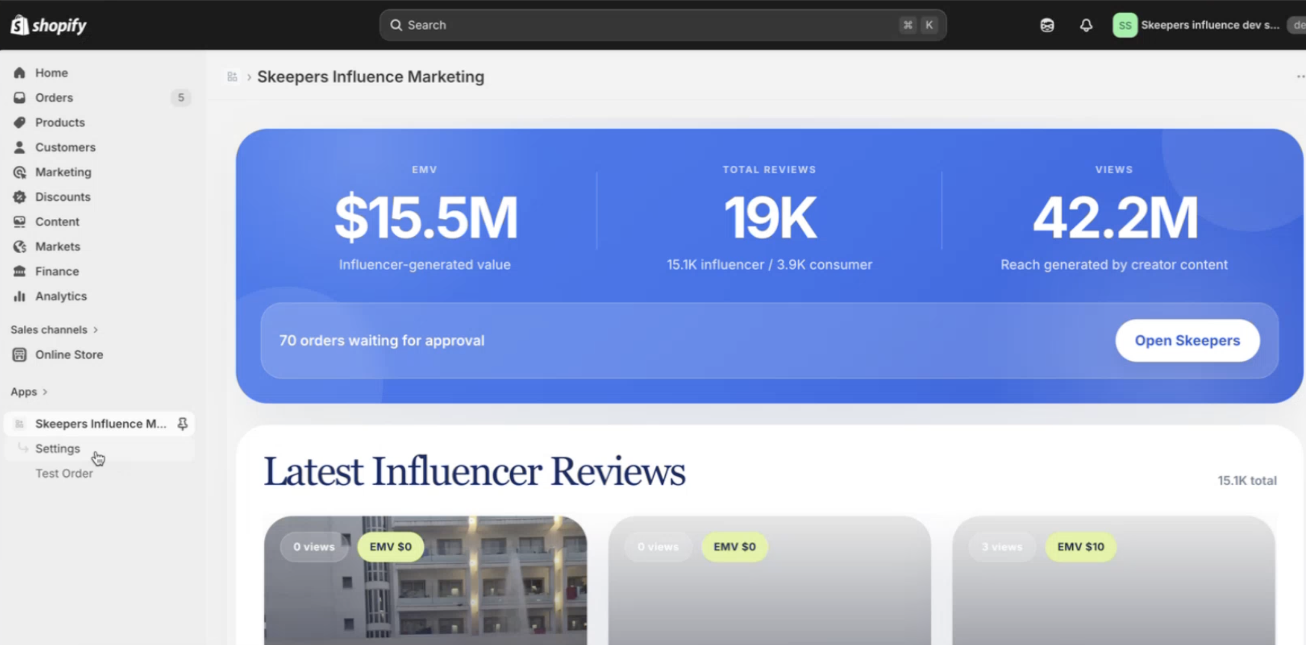Click the 3 views badge
Screen dimensions: 1306x645
1002,547
